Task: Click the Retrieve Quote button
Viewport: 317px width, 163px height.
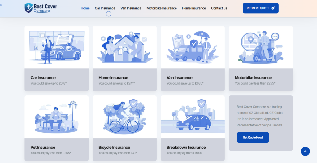Action: point(261,8)
